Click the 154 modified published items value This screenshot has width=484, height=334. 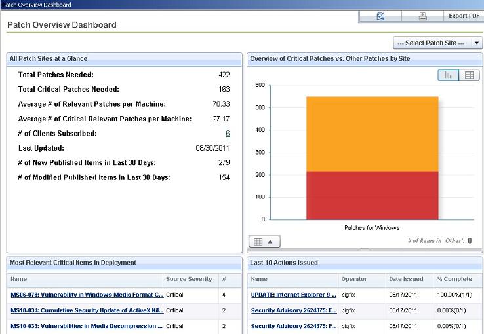(224, 177)
